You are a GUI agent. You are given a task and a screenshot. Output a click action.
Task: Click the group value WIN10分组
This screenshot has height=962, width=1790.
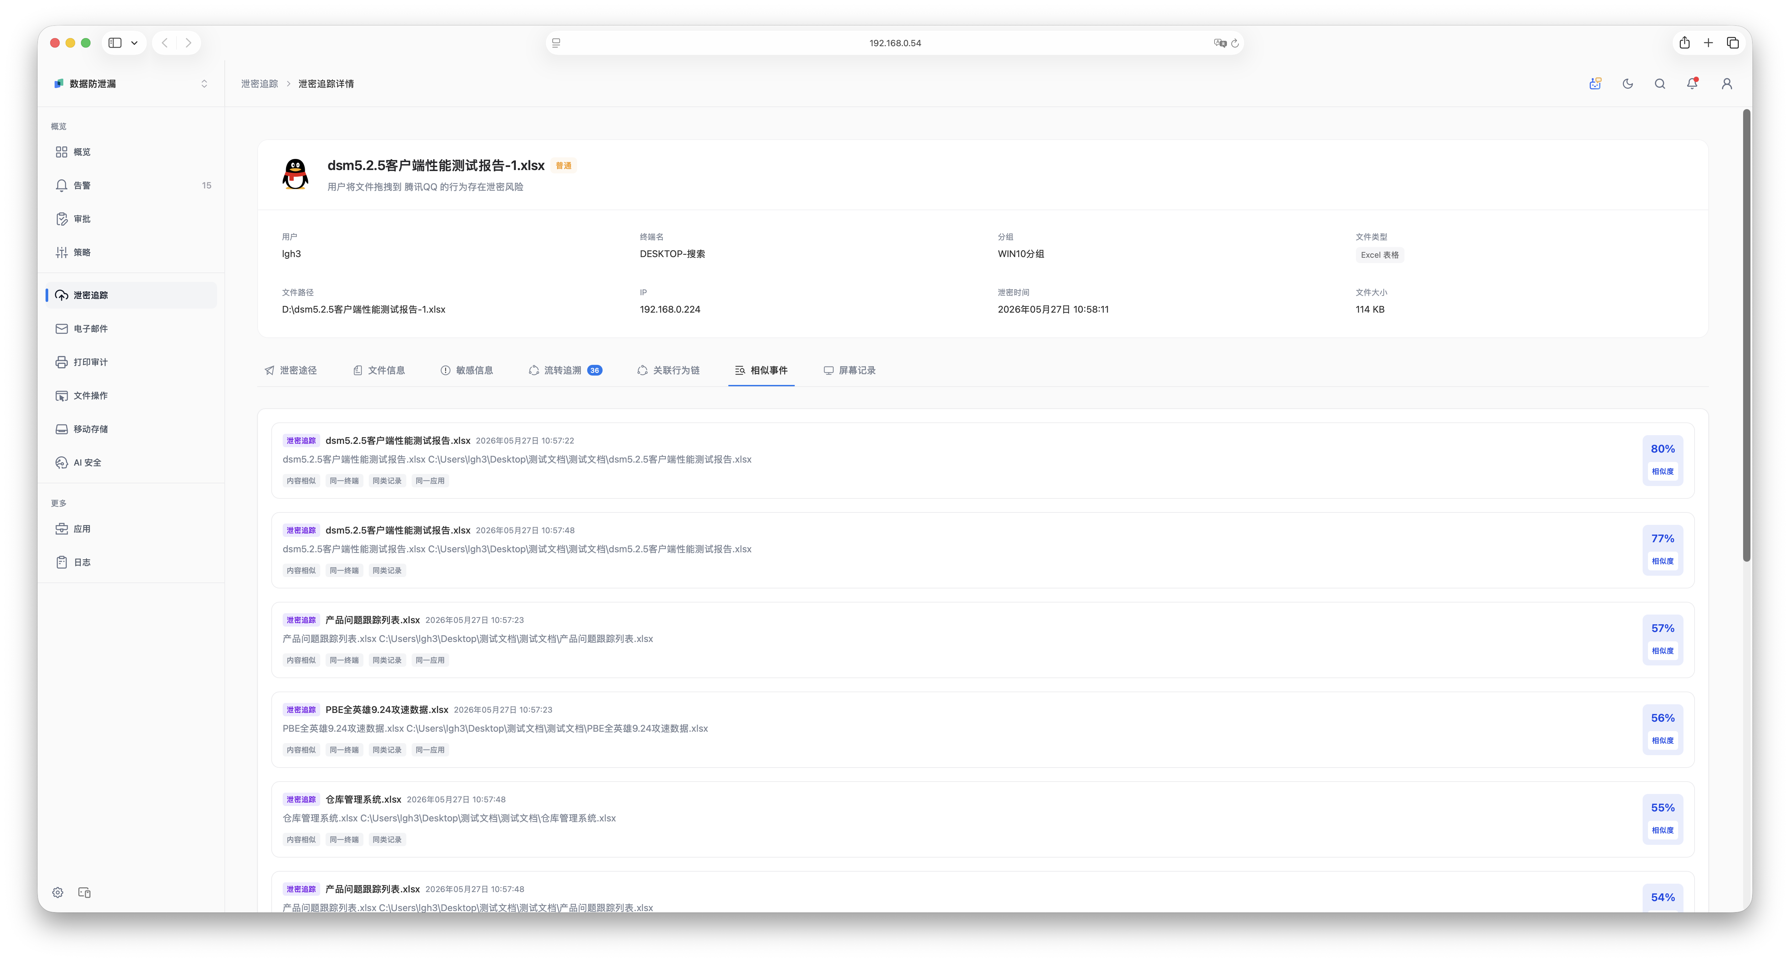(x=1021, y=253)
